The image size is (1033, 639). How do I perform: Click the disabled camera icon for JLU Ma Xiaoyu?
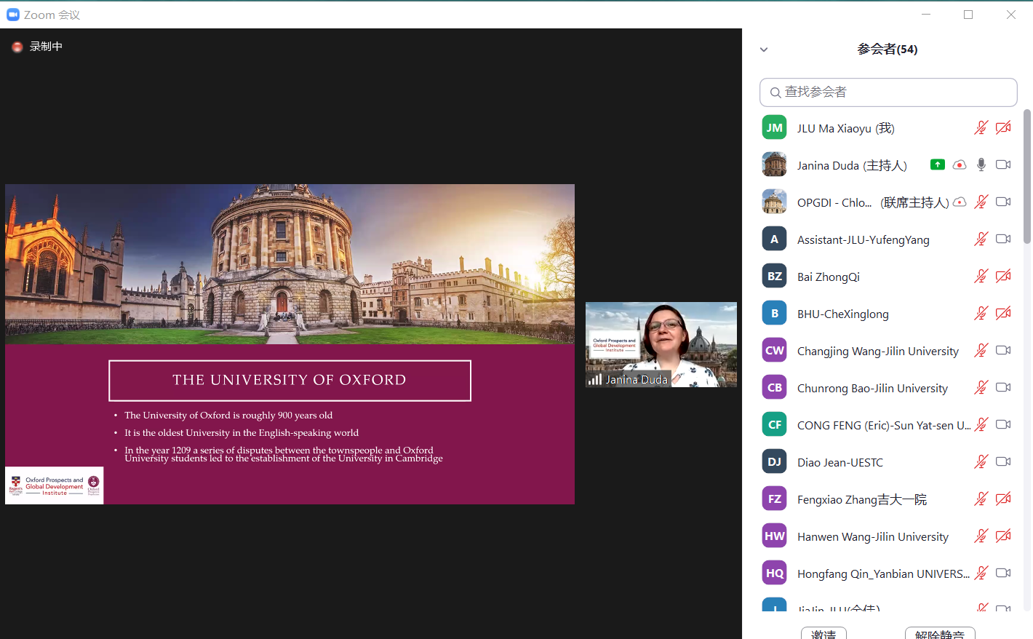pos(1003,128)
